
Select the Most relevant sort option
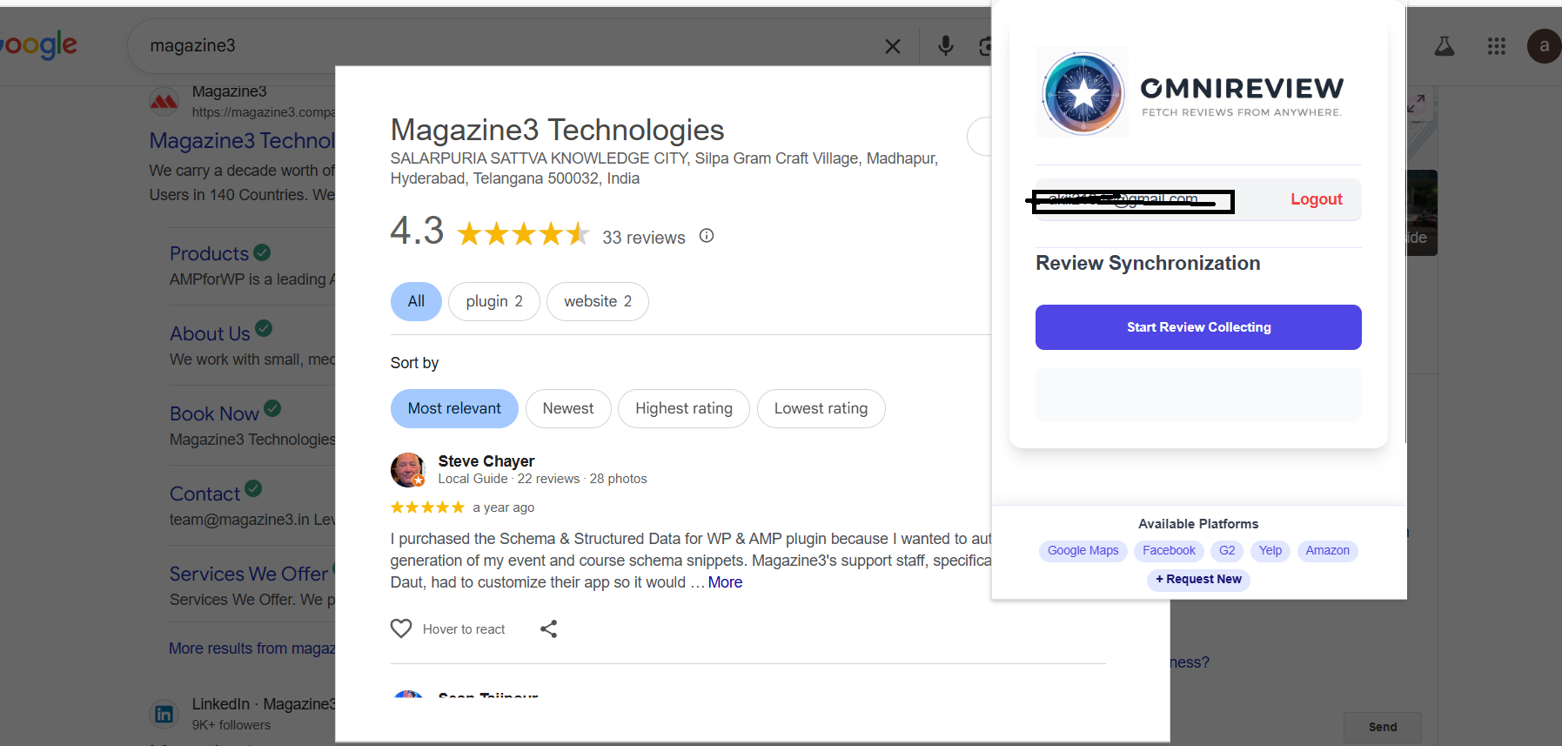pos(454,408)
